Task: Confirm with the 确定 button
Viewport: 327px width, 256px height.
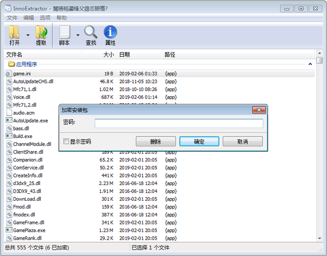Action: coord(199,141)
